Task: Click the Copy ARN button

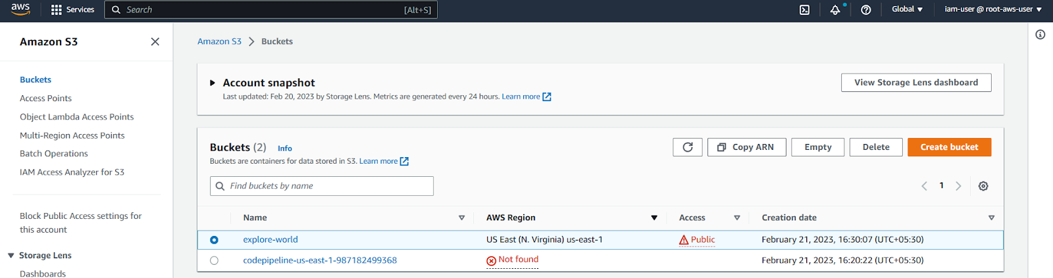Action: [x=747, y=147]
